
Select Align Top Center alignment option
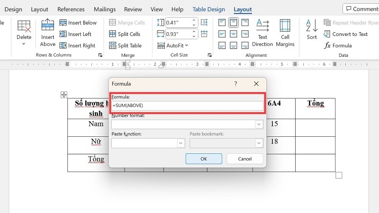point(233,23)
